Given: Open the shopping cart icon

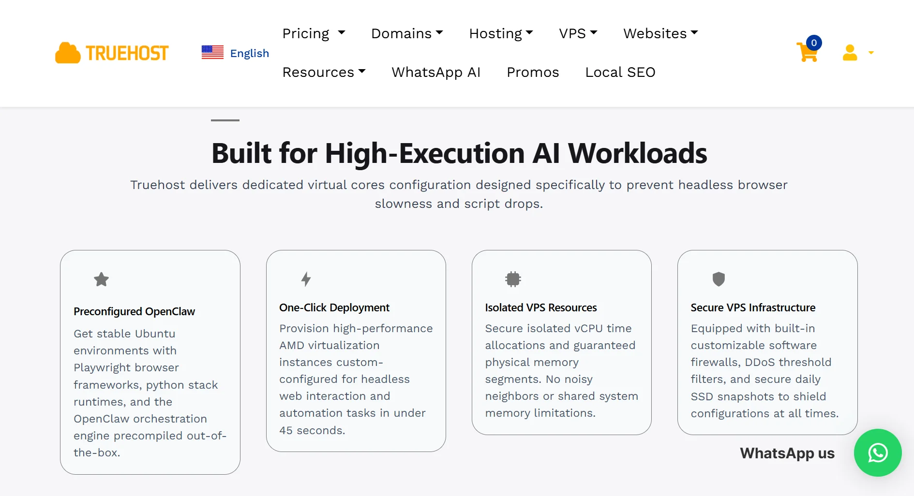Looking at the screenshot, I should (x=807, y=52).
